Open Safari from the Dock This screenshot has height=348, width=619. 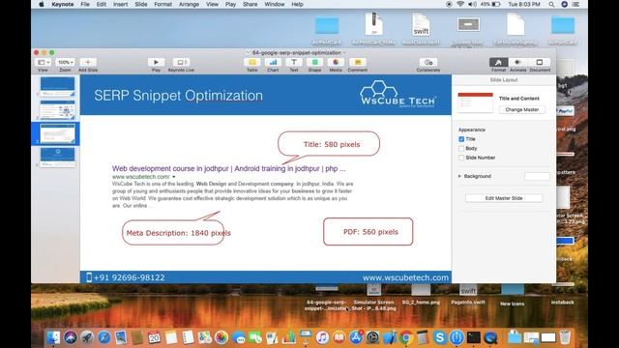pos(104,337)
